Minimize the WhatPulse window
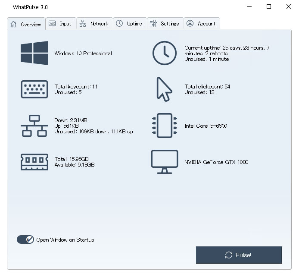Image resolution: width=299 pixels, height=277 pixels. click(249, 6)
